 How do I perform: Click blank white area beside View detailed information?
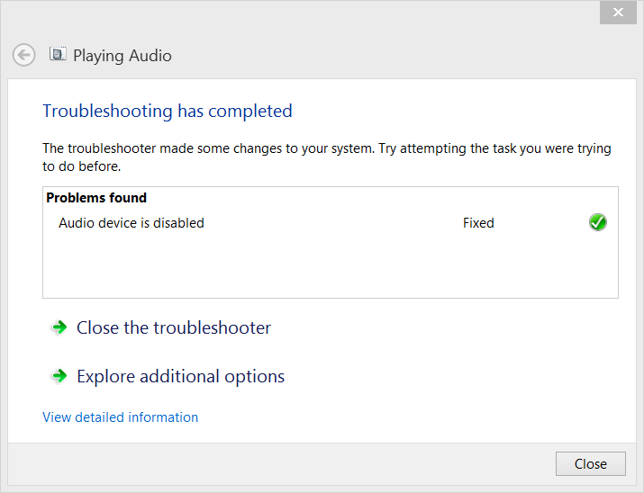(x=411, y=417)
